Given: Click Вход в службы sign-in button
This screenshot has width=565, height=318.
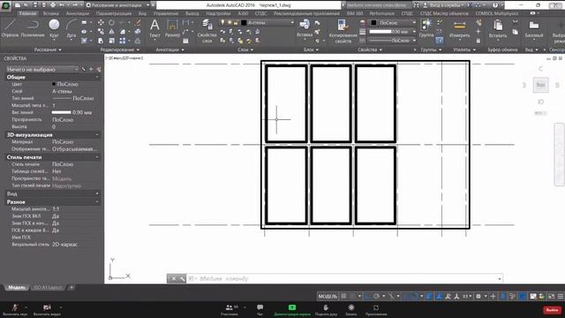Looking at the screenshot, I should click(444, 5).
